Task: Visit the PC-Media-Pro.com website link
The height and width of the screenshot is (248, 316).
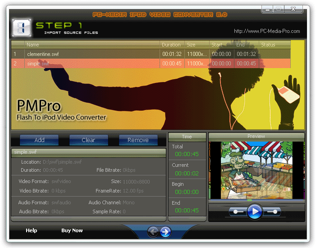Action: 267,31
